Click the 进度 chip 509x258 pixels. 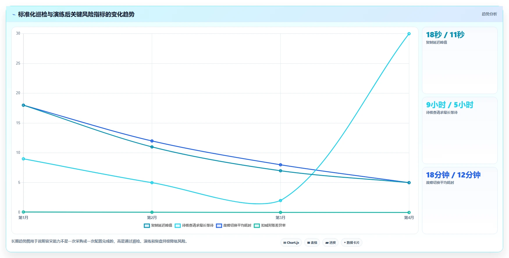(x=330, y=243)
